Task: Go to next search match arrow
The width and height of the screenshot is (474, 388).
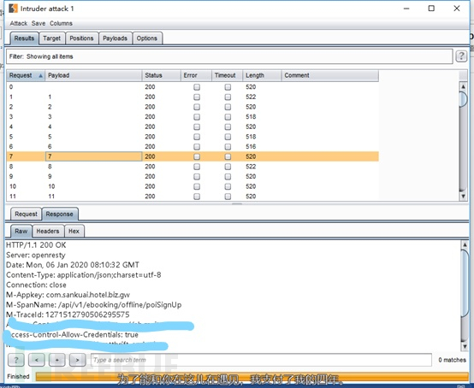Action: 77,360
